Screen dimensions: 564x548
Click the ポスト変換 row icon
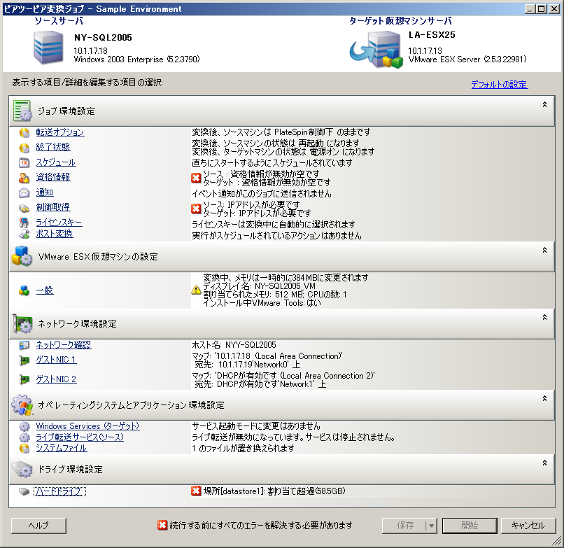tap(24, 234)
